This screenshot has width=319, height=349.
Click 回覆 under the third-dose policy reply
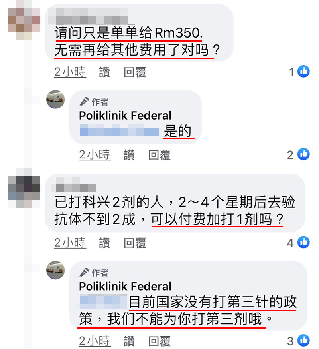pyautogui.click(x=159, y=341)
